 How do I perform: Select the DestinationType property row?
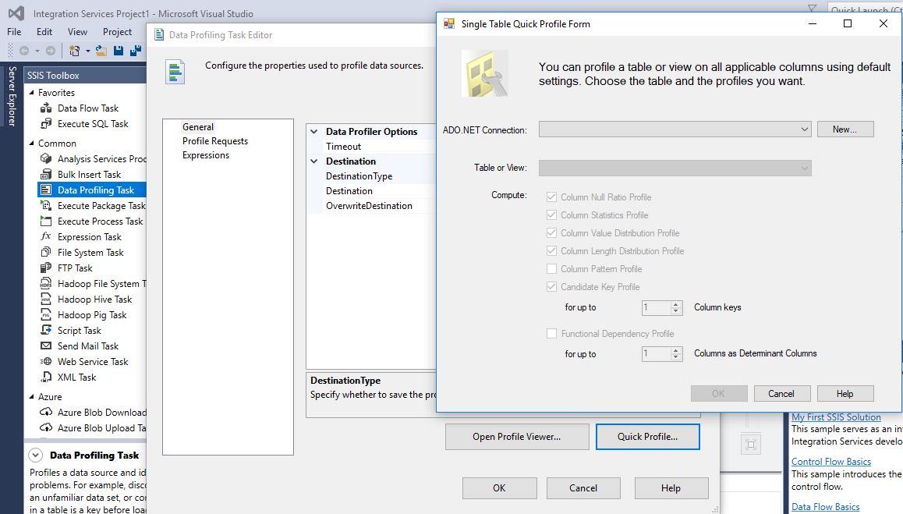coord(371,176)
